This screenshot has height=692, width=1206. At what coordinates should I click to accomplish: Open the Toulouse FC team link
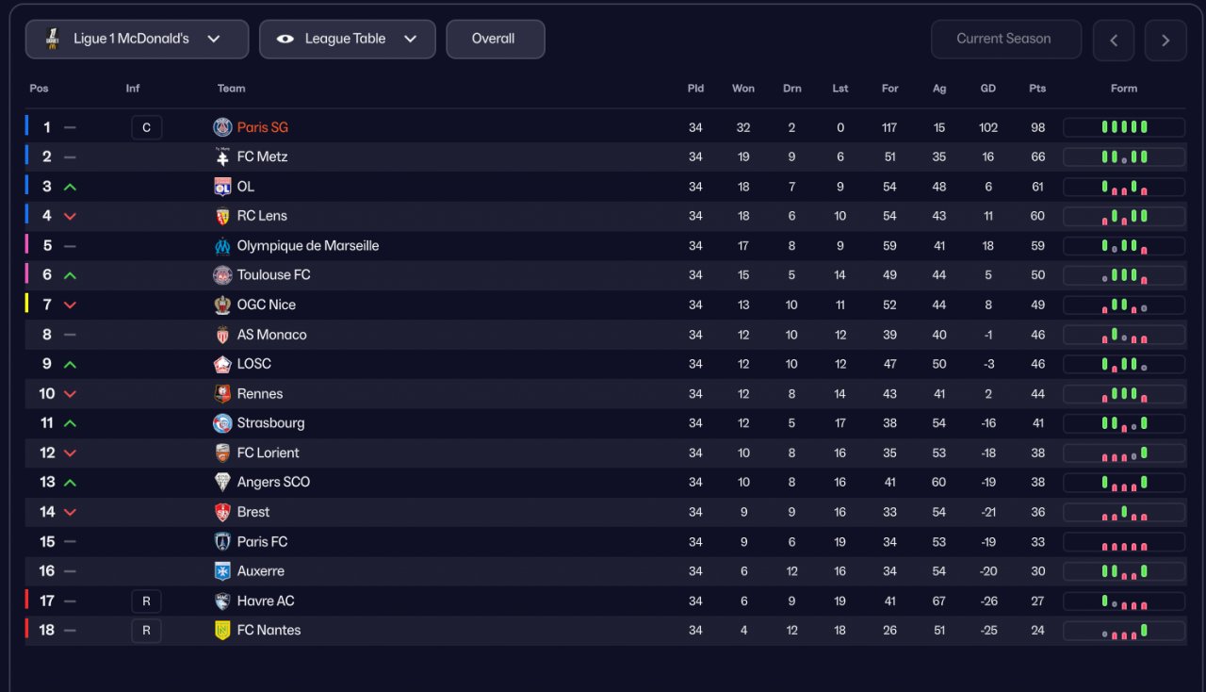[273, 275]
